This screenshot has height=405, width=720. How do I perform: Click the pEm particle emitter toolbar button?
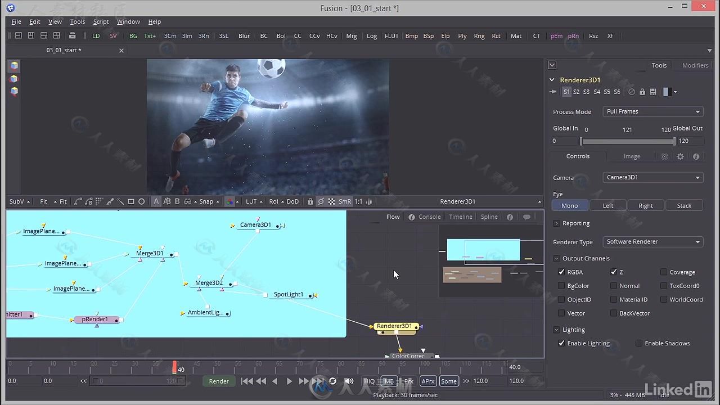[556, 36]
